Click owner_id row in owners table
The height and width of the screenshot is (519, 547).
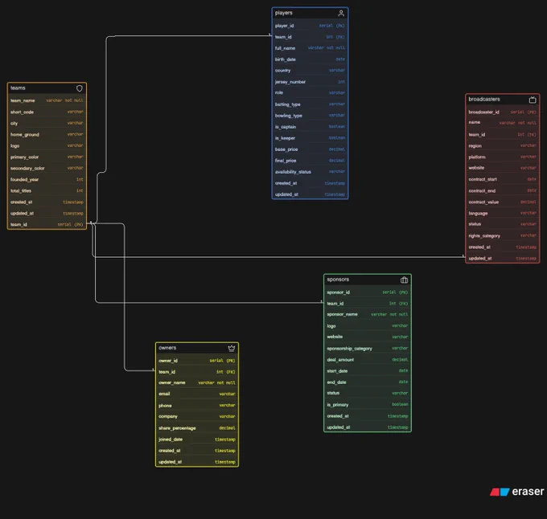pyautogui.click(x=197, y=361)
